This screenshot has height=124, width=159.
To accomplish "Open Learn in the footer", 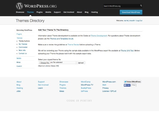I will coord(40,88).
